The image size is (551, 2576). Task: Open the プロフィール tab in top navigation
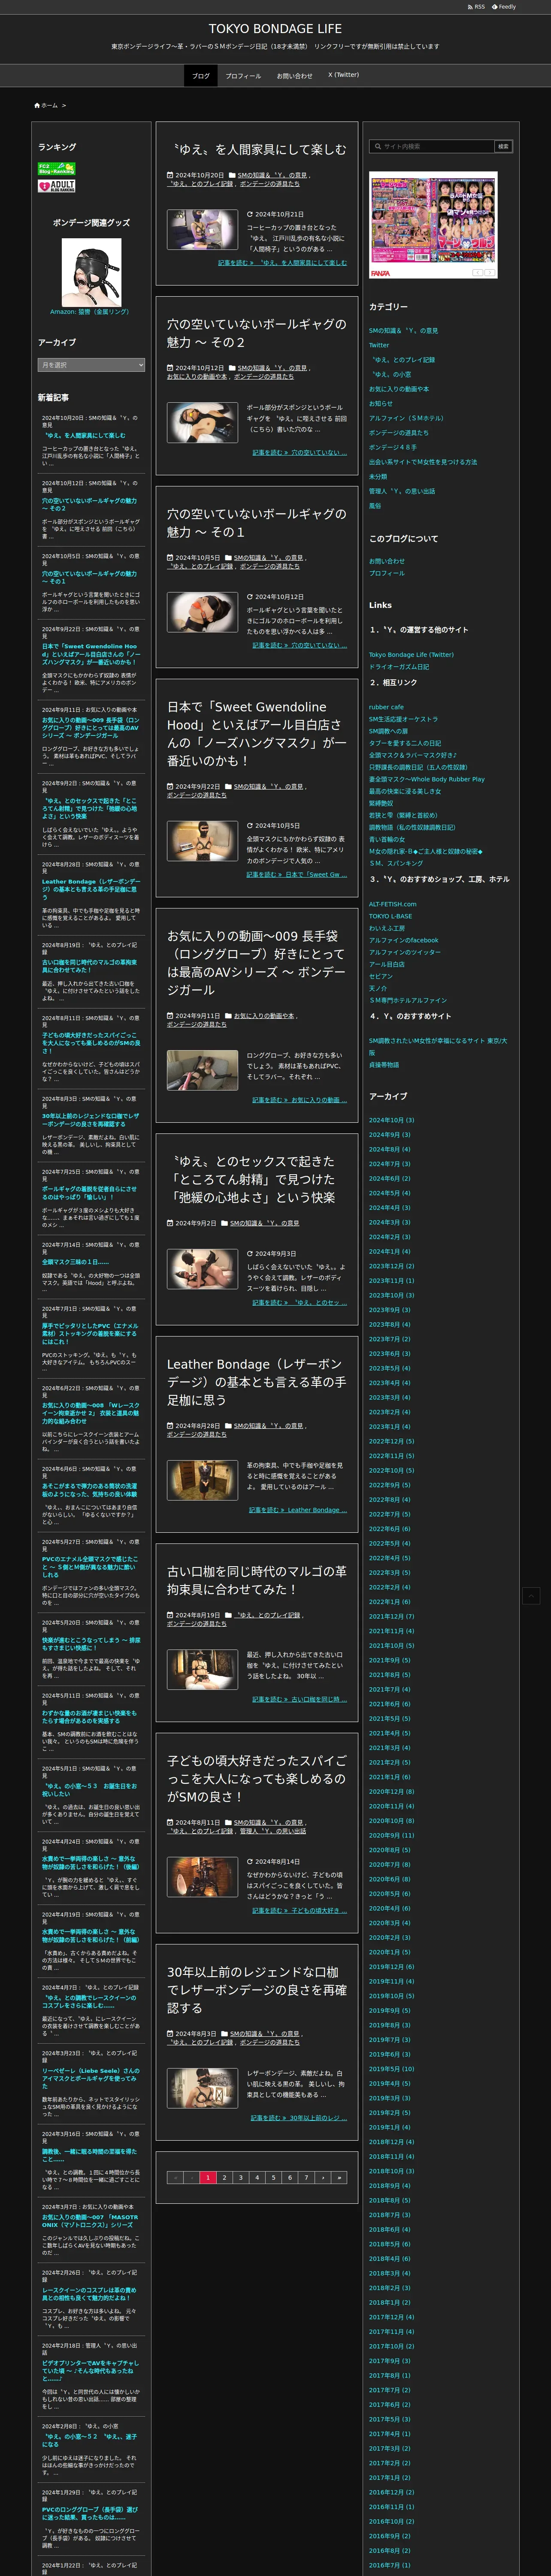(x=243, y=76)
